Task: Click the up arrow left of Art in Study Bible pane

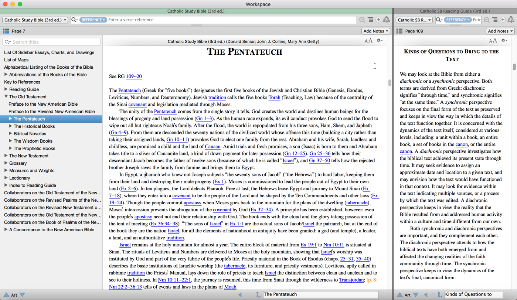Action: tap(6, 295)
